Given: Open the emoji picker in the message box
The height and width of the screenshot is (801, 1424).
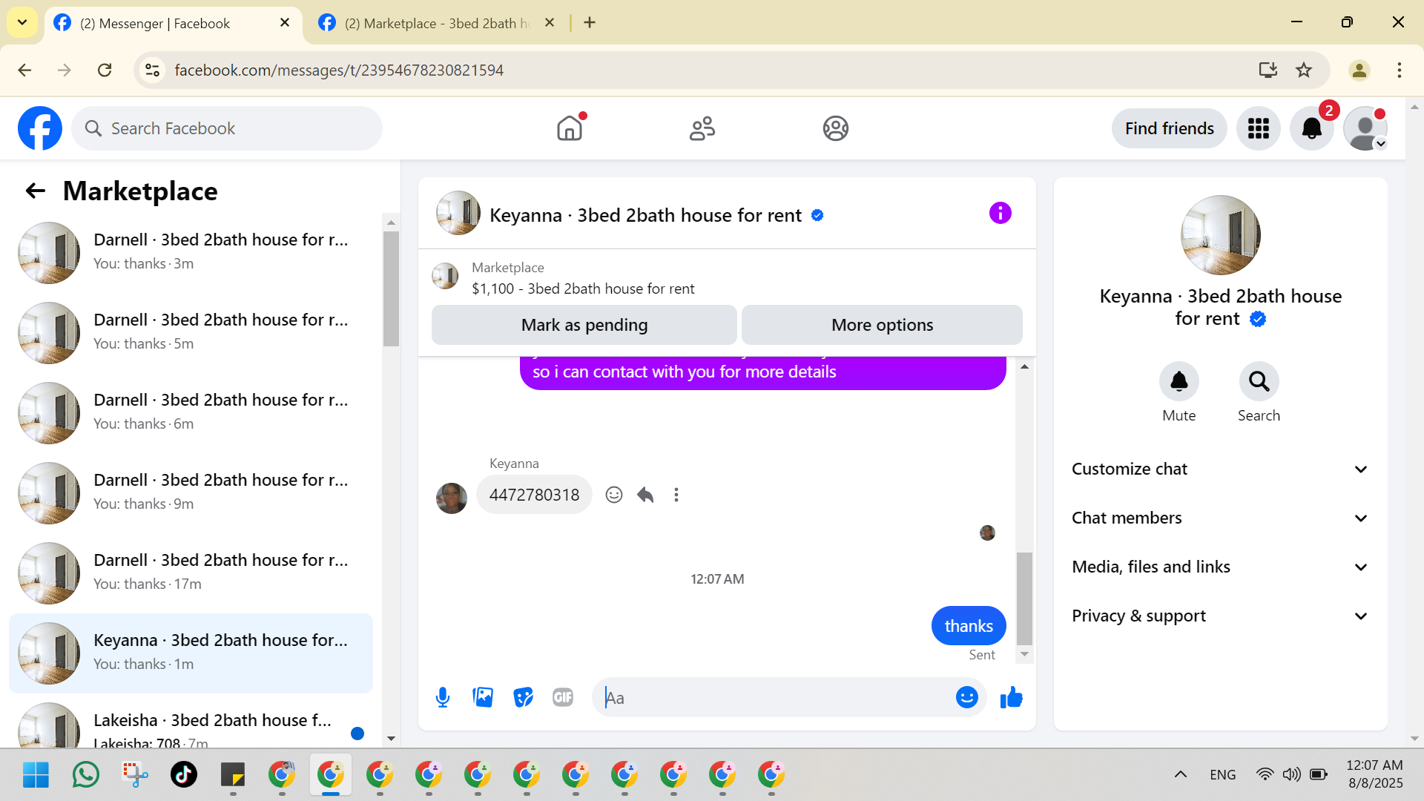Looking at the screenshot, I should (x=966, y=697).
